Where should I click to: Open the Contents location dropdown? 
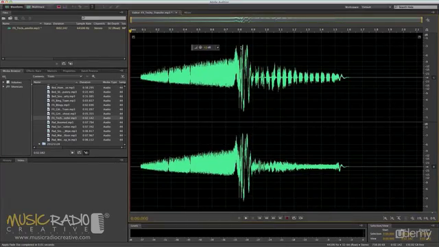64,76
